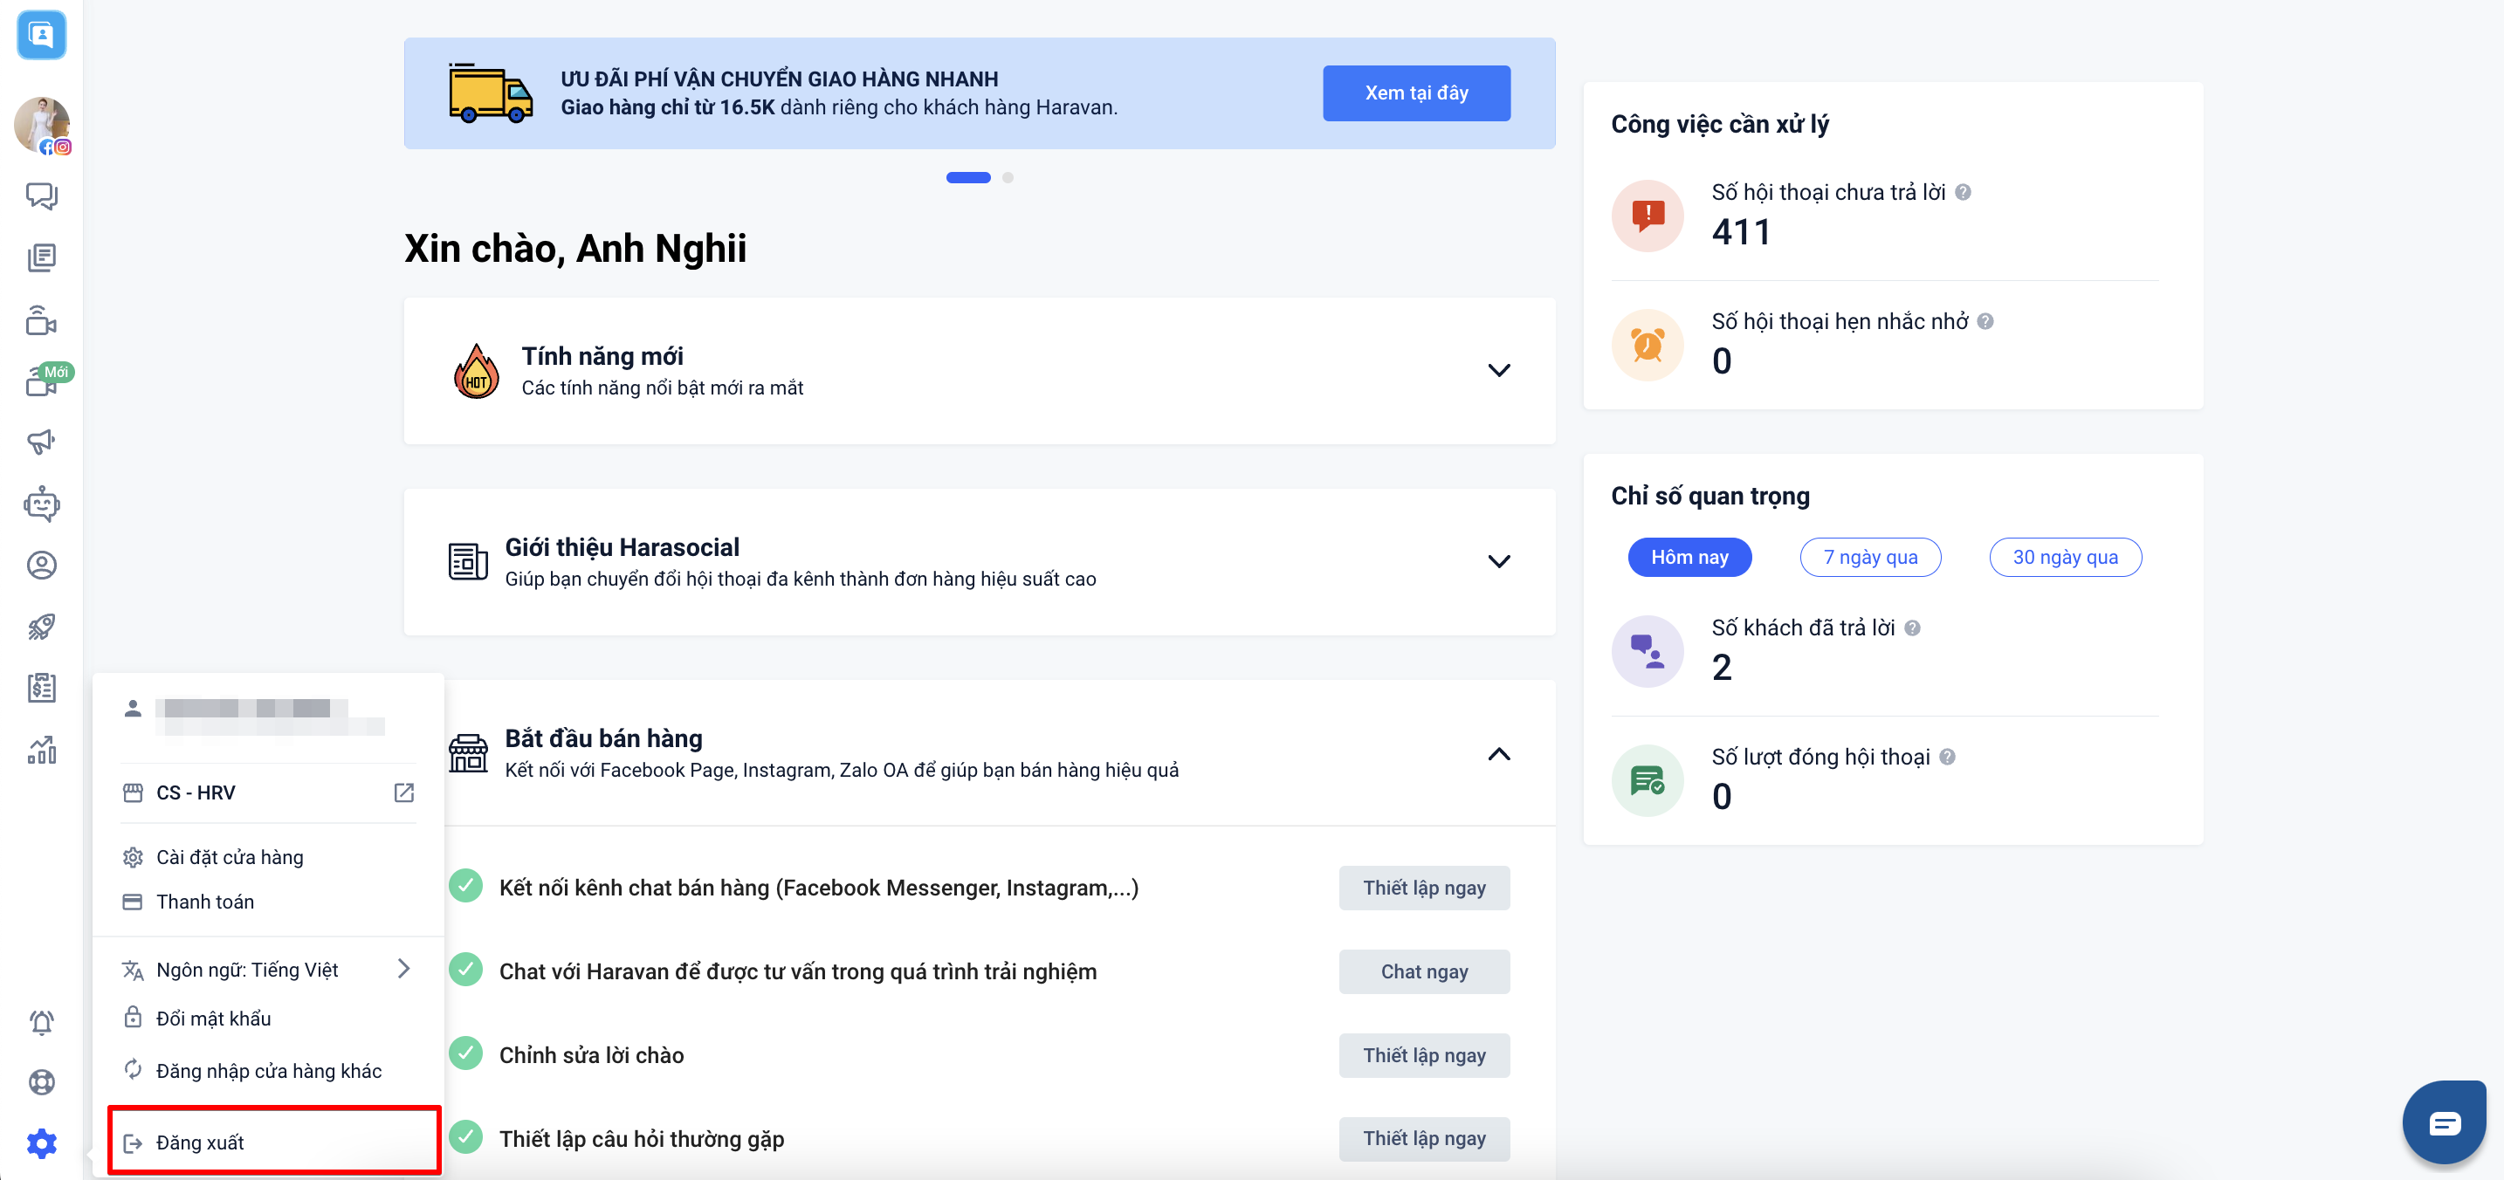Select the Hôm nay time filter
The image size is (2504, 1180).
pyautogui.click(x=1689, y=557)
